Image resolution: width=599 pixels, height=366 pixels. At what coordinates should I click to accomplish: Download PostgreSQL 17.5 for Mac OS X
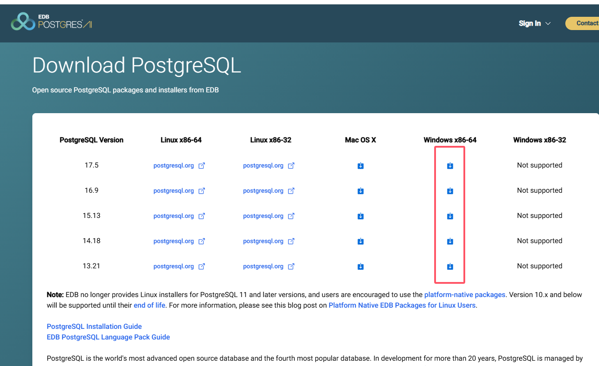pyautogui.click(x=361, y=166)
